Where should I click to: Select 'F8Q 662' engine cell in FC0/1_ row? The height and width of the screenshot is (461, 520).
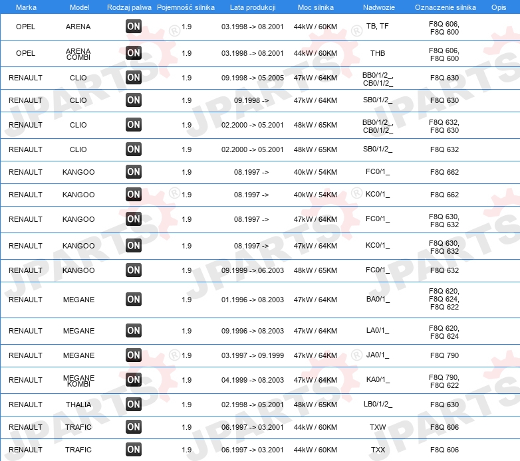(x=444, y=172)
